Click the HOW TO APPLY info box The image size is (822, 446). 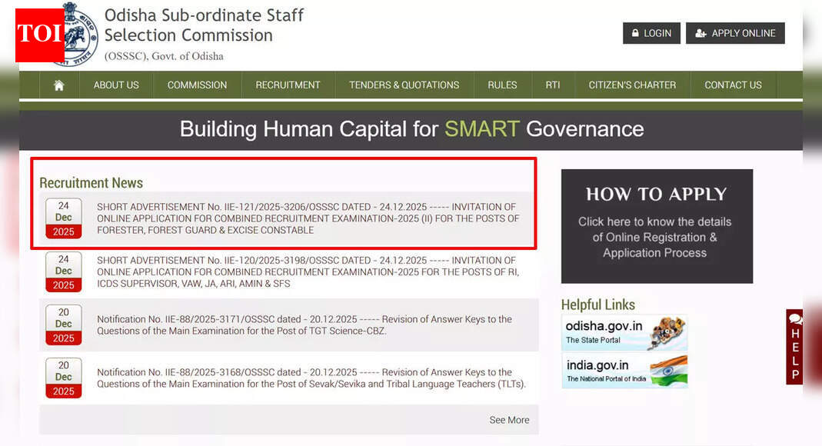click(657, 226)
